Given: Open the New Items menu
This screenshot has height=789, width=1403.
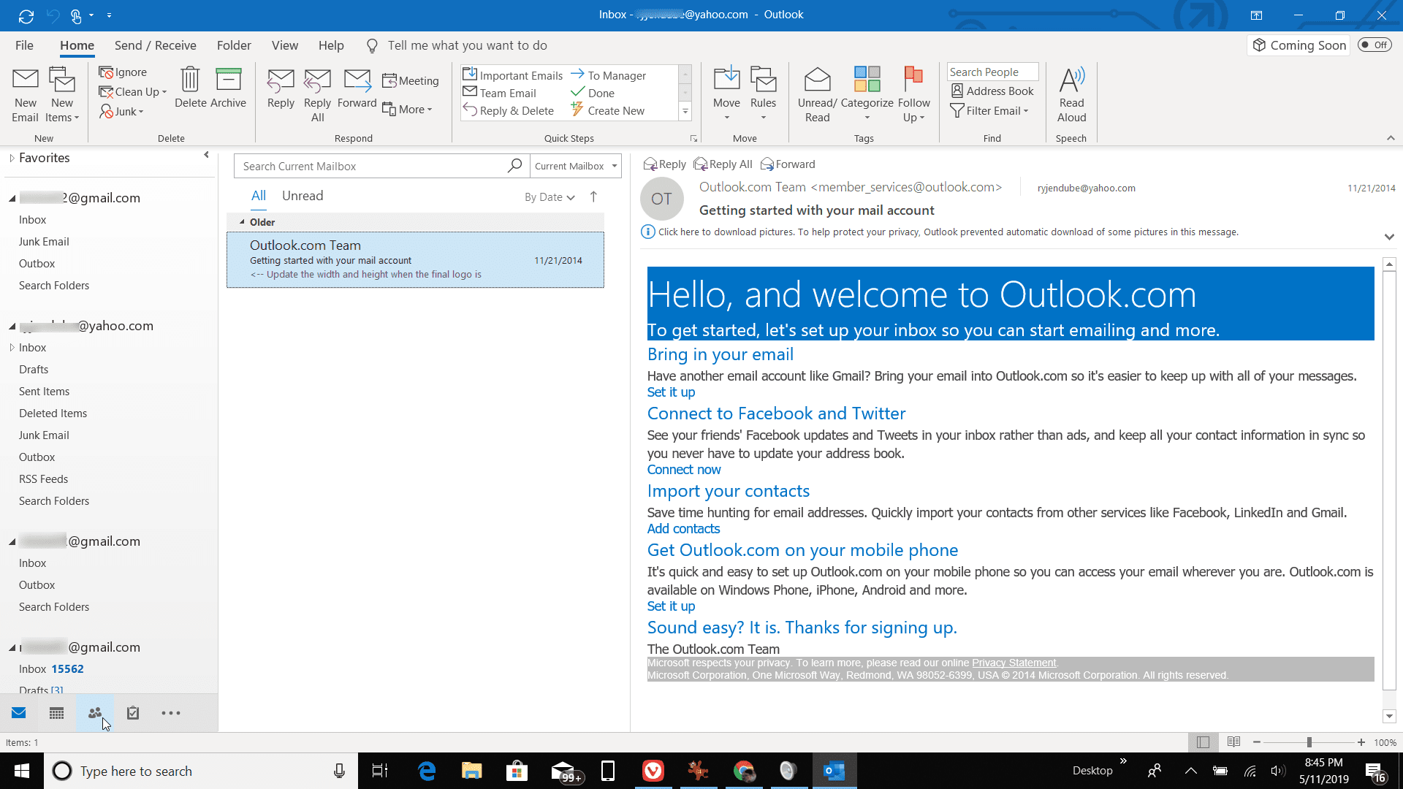Looking at the screenshot, I should (x=62, y=95).
